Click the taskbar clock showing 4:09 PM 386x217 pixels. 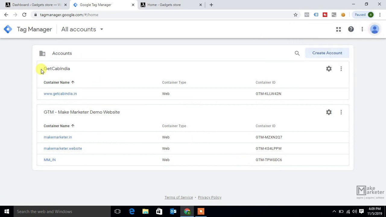(375, 211)
